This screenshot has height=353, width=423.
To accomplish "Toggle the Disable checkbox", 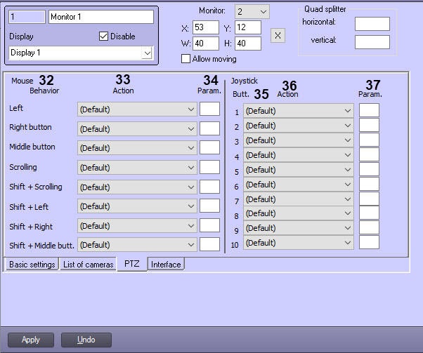I will [103, 36].
